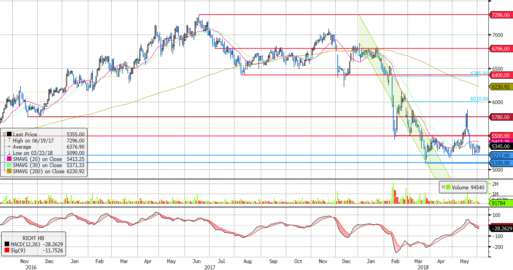Select the red Sig(9) legend swatch
This screenshot has height=270, width=513.
pos(7,251)
